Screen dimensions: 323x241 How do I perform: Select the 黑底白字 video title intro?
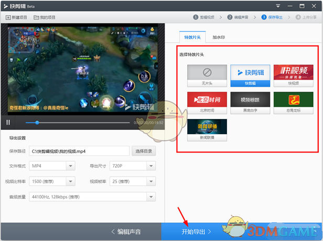coord(250,103)
